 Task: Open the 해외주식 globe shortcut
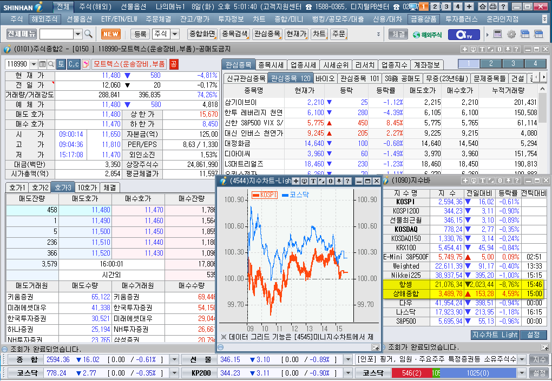[x=428, y=35]
